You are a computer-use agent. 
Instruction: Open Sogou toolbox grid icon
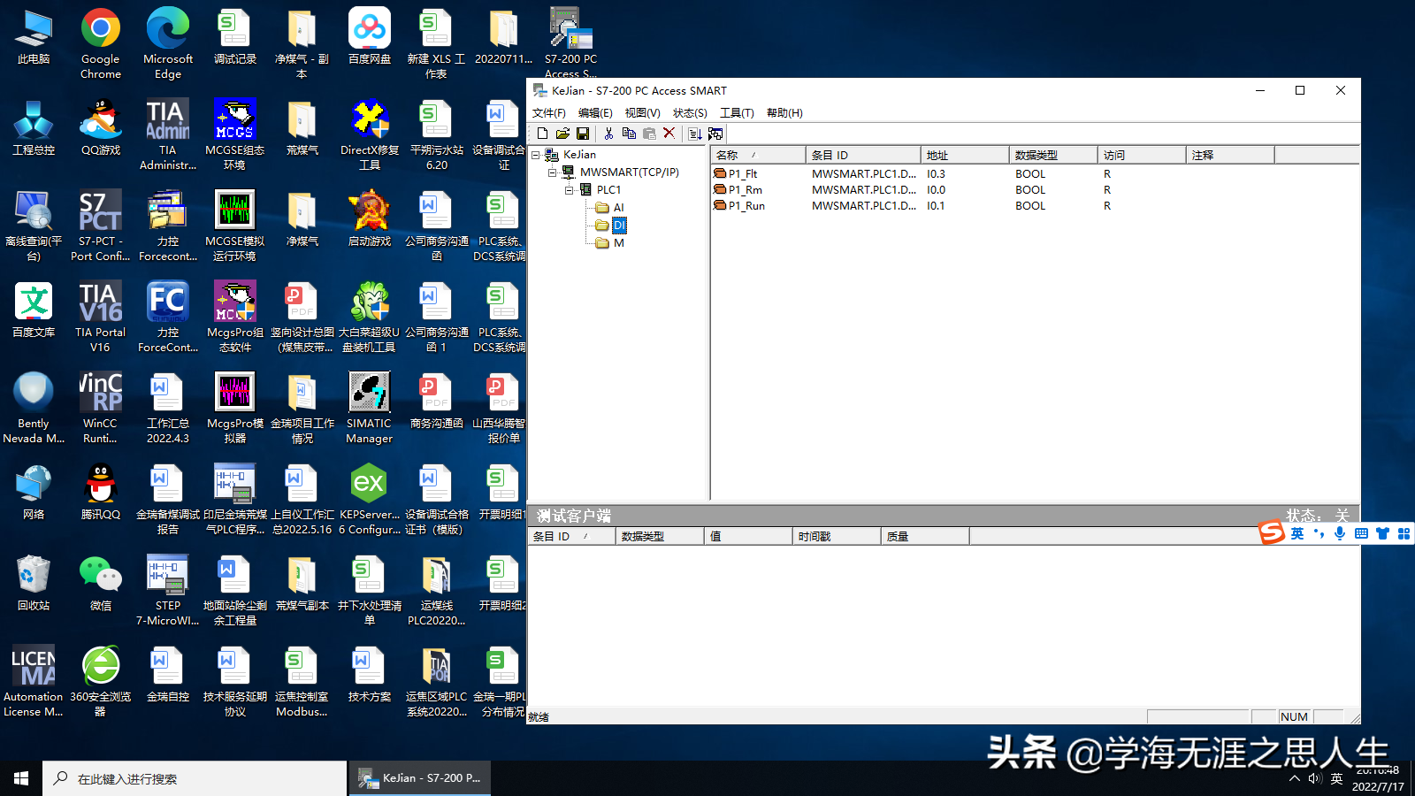click(x=1404, y=533)
